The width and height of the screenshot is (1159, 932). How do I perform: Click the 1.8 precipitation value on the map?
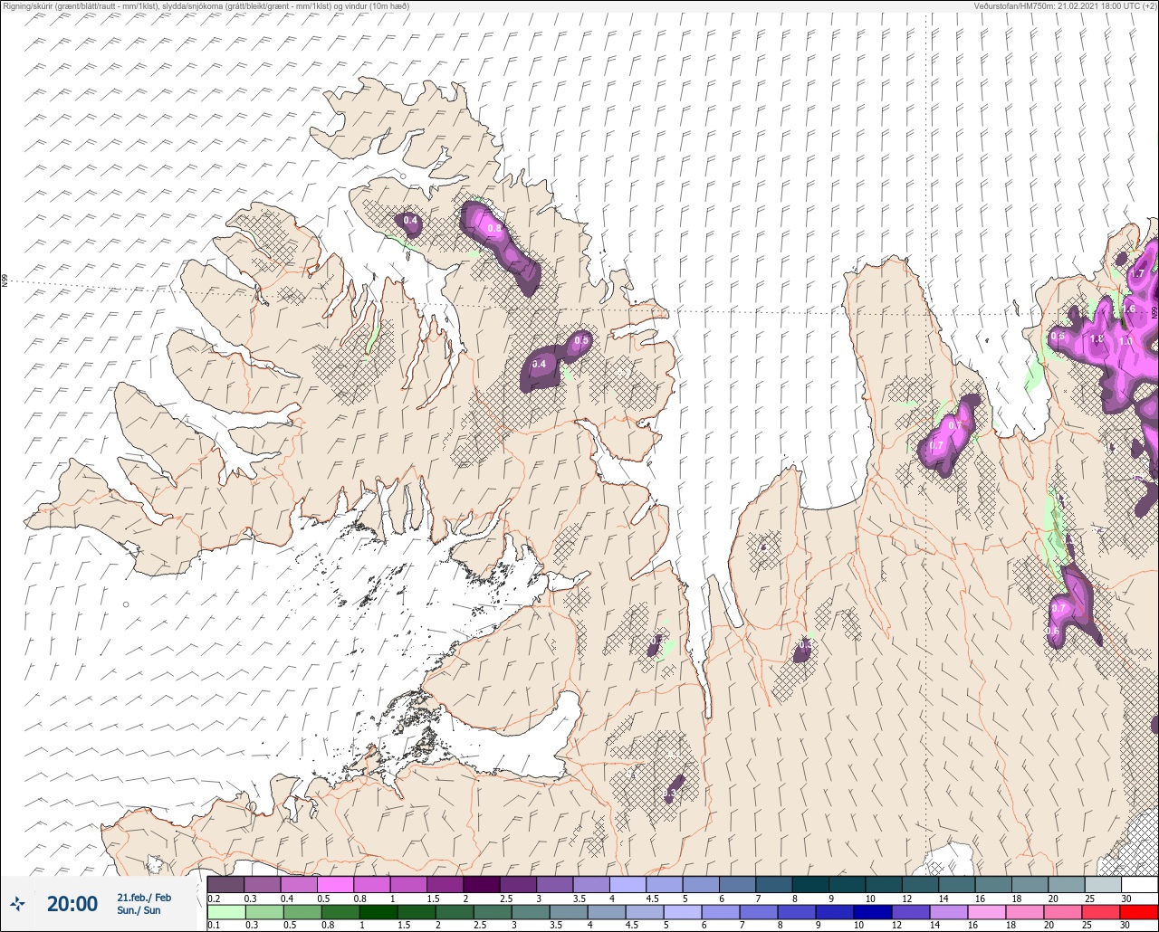click(1097, 339)
